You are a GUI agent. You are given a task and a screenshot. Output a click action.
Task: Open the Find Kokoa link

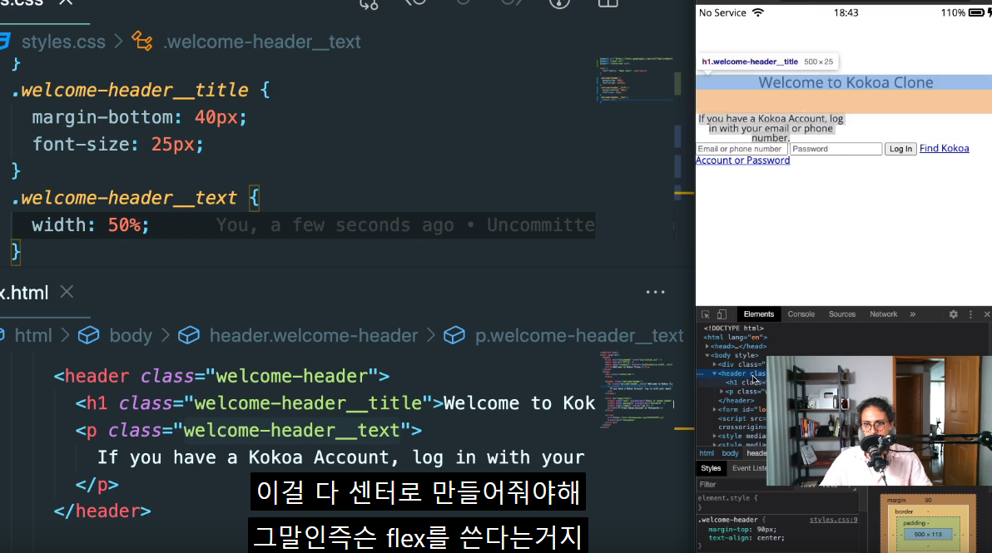944,149
